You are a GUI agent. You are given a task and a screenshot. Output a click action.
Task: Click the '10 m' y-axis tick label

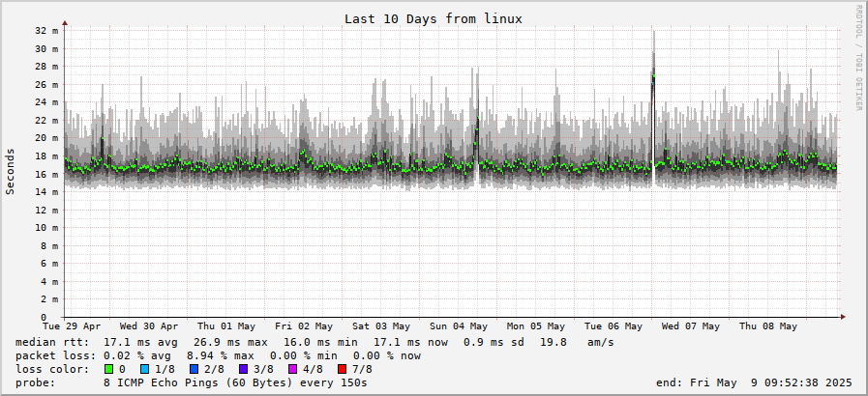pyautogui.click(x=46, y=228)
